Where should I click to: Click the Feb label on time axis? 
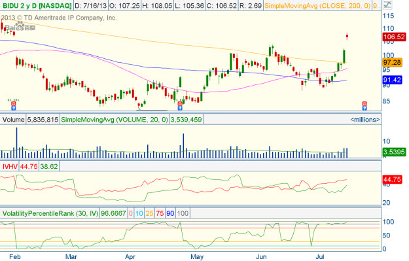15,257
